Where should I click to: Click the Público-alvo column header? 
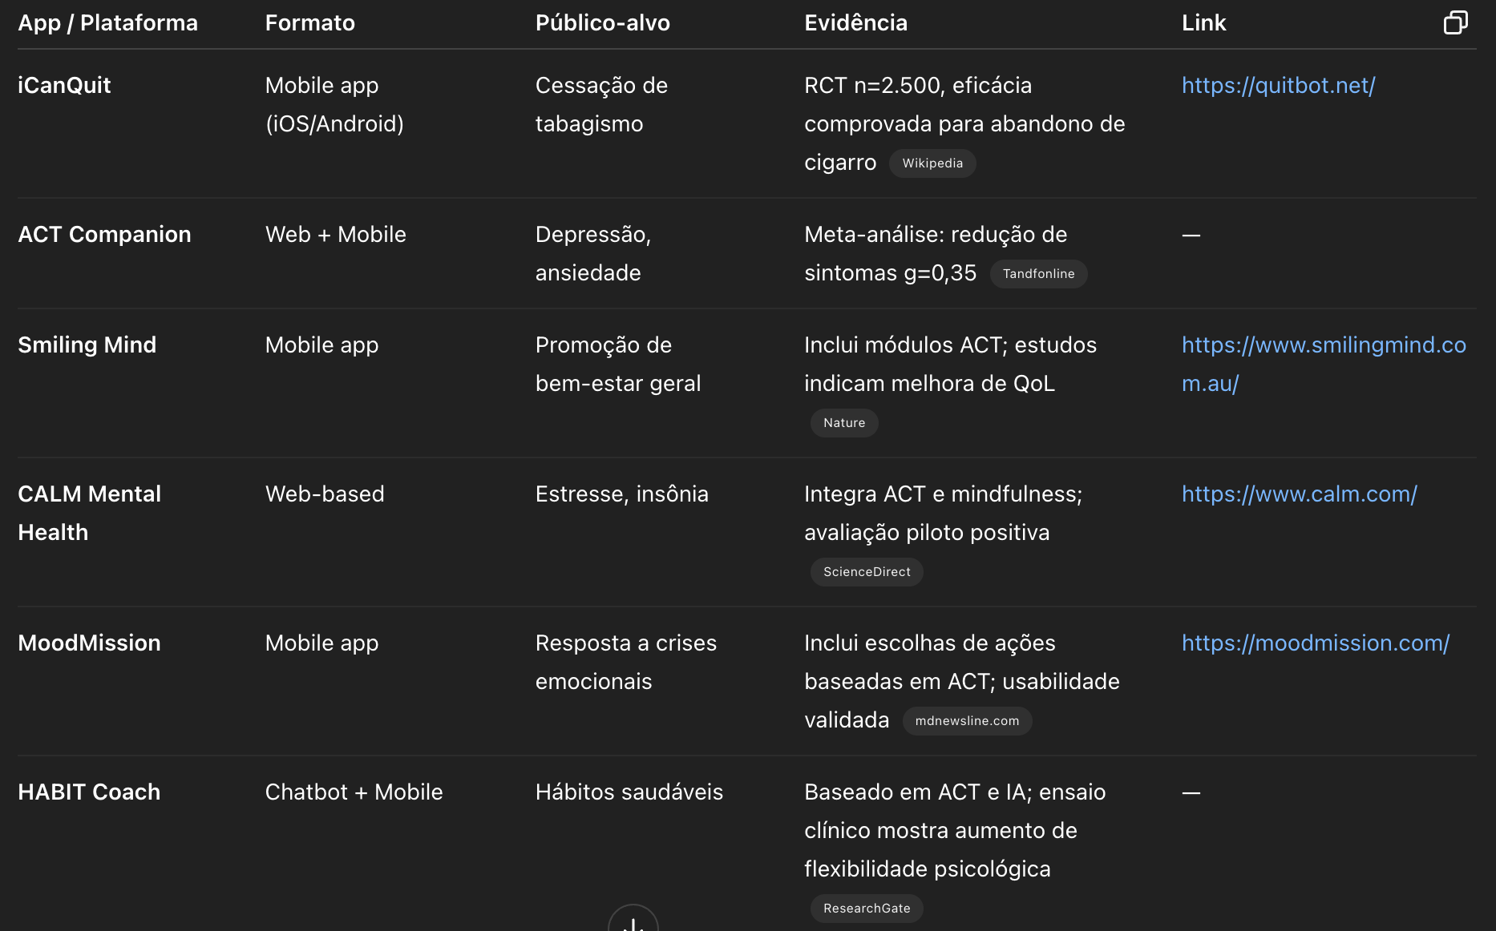click(x=602, y=22)
